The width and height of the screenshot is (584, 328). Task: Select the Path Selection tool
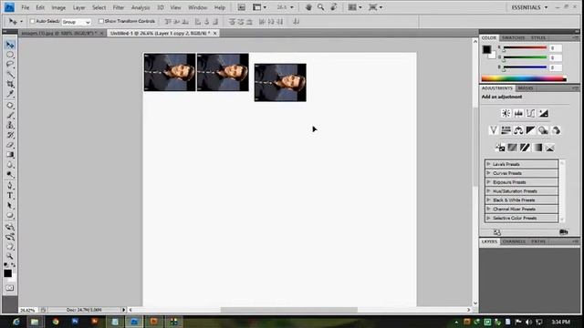[x=10, y=206]
